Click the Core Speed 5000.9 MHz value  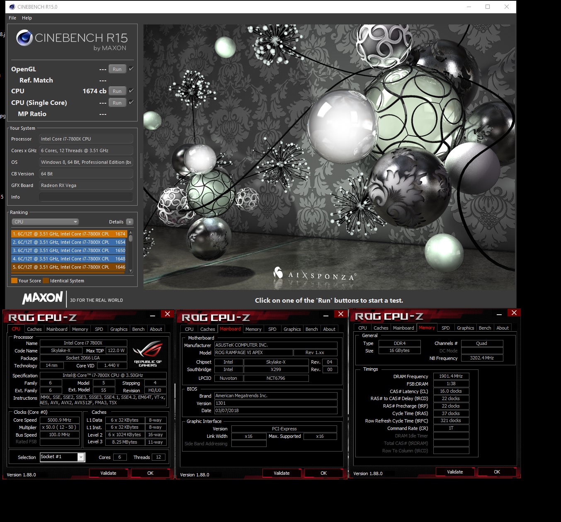59,420
